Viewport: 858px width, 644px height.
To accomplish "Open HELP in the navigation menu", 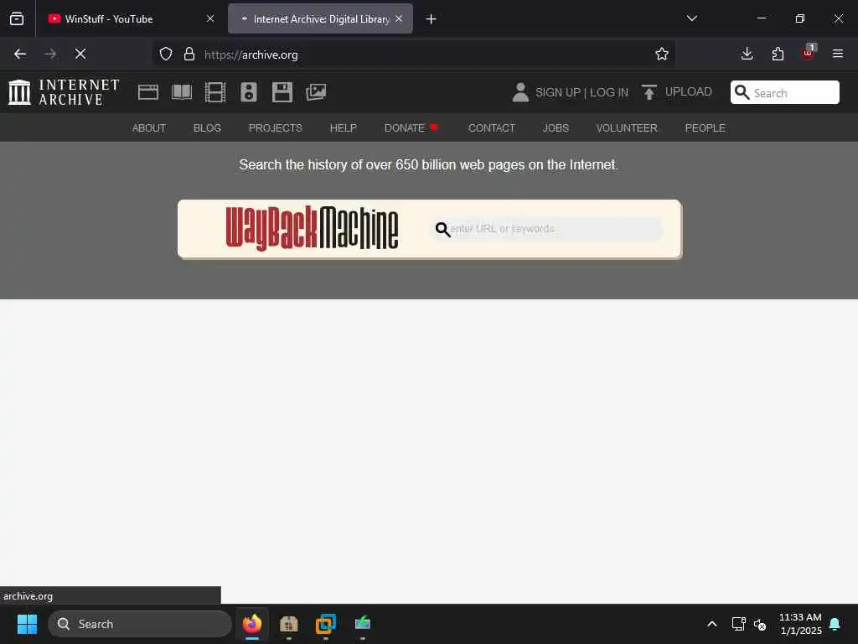I will 343,127.
